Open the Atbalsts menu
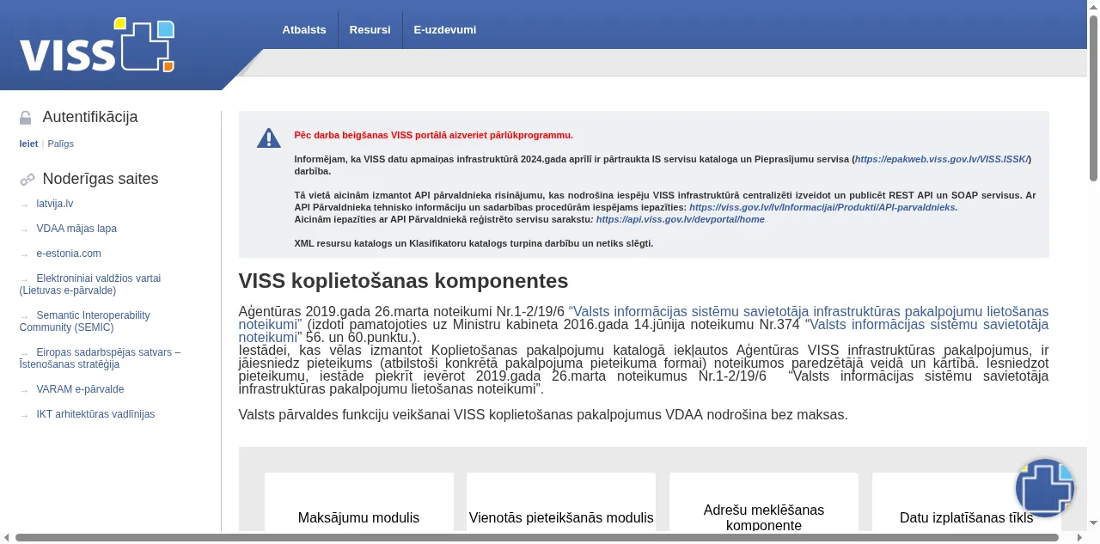 pyautogui.click(x=304, y=30)
